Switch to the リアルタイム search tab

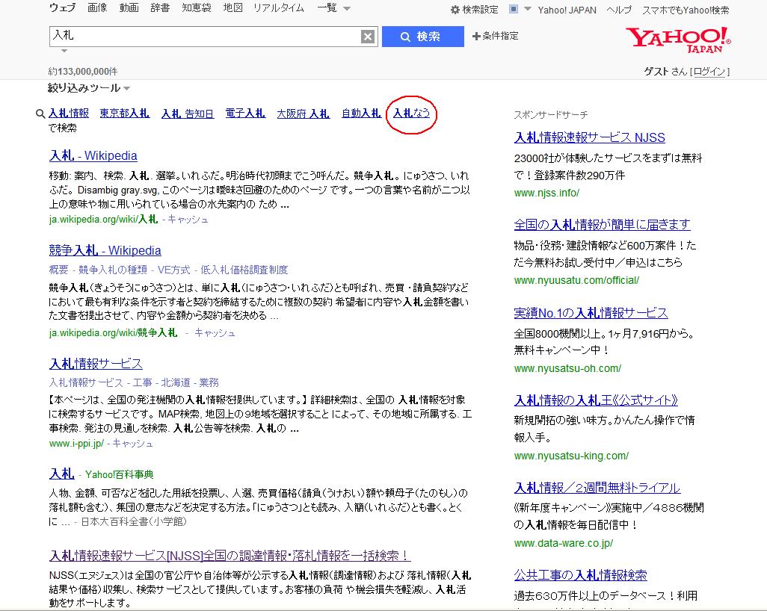(279, 8)
